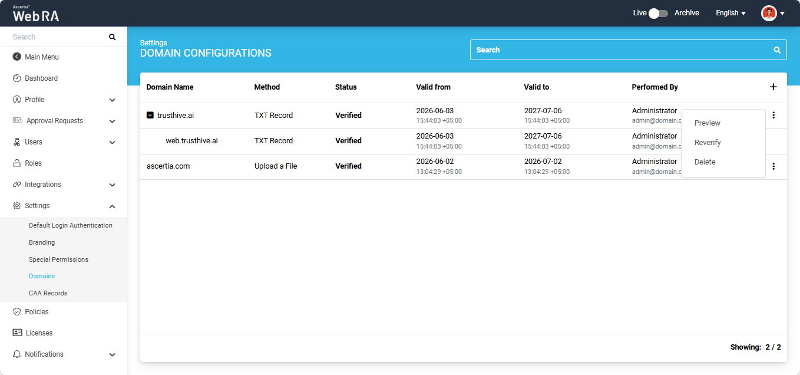This screenshot has width=800, height=375.
Task: Click the Valid to column header
Action: click(x=536, y=87)
